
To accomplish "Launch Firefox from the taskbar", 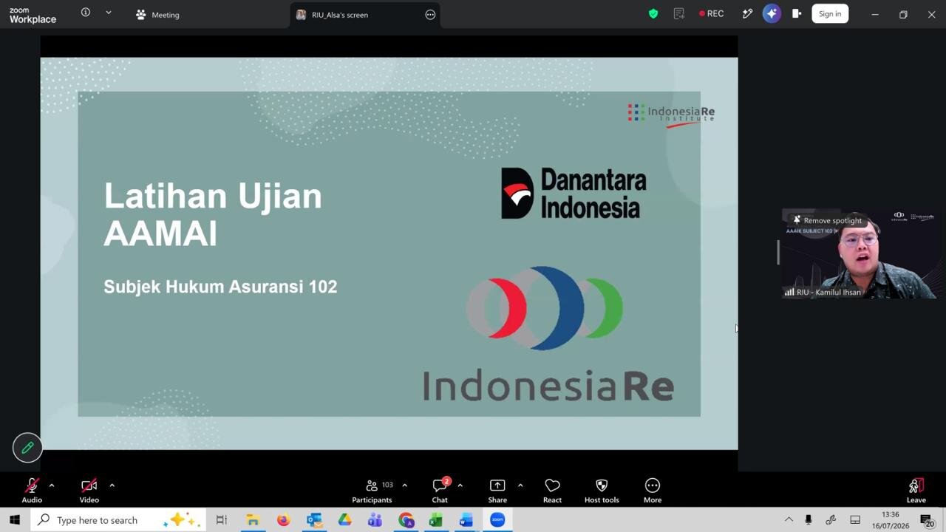I will [x=283, y=520].
